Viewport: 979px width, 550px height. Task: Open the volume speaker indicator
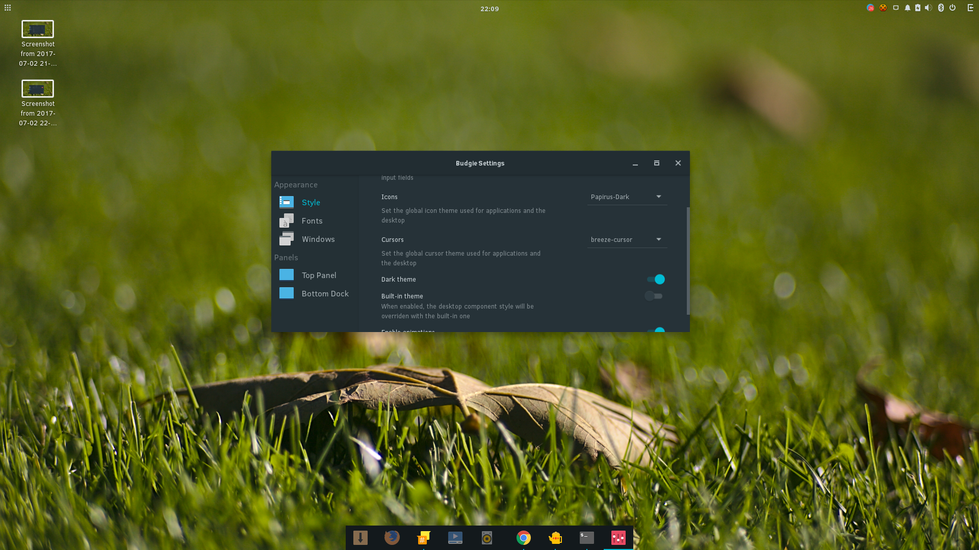(929, 8)
